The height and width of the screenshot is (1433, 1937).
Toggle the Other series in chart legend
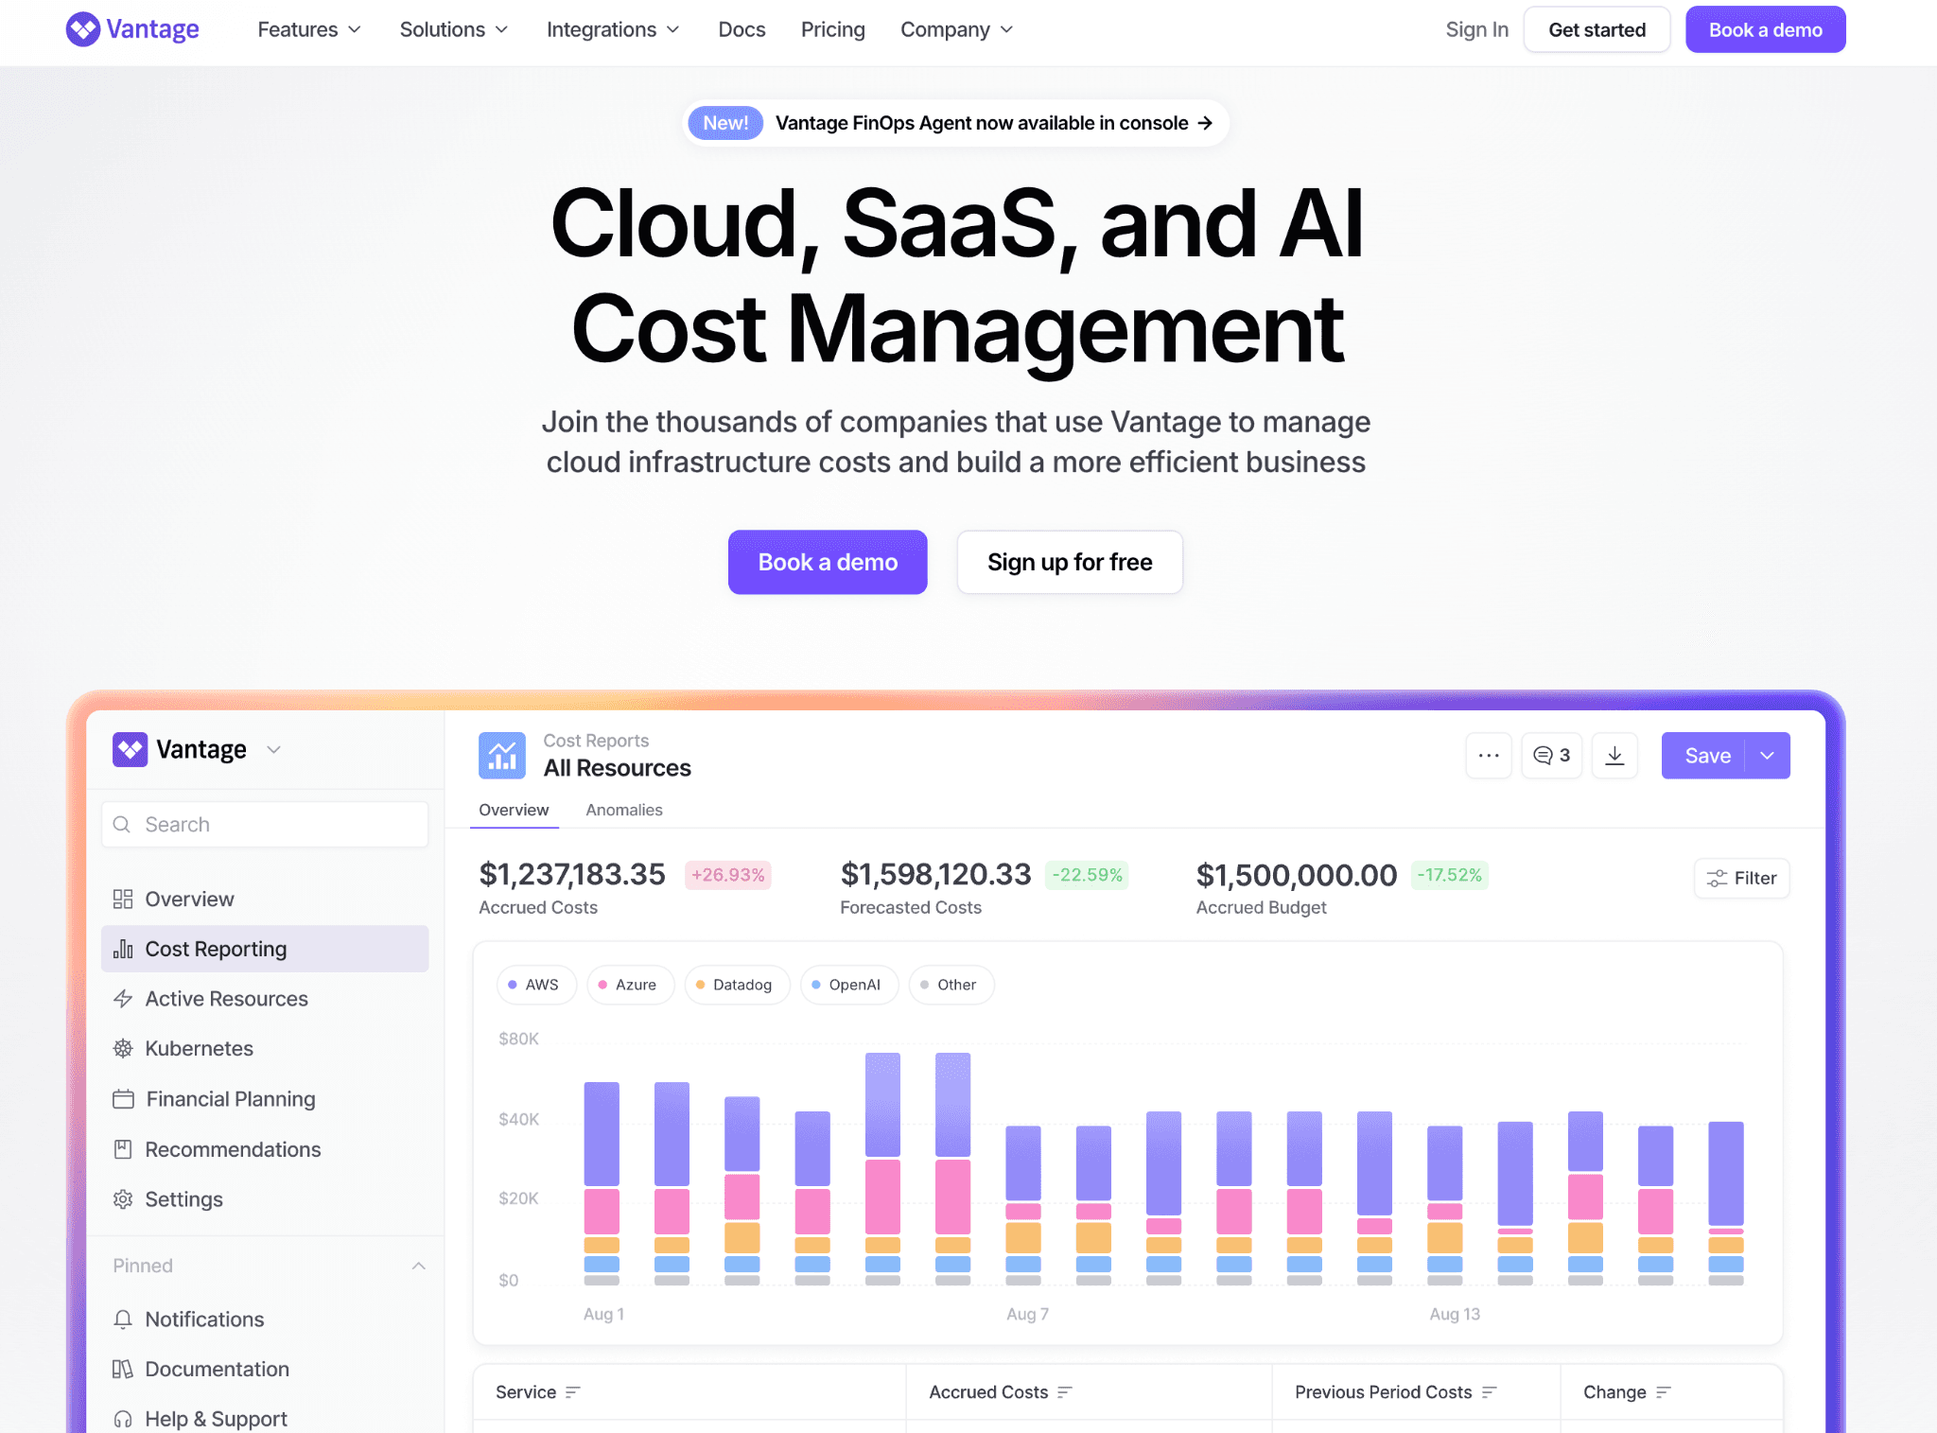951,985
